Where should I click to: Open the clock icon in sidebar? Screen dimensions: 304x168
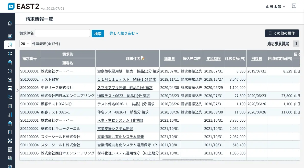coord(10,71)
